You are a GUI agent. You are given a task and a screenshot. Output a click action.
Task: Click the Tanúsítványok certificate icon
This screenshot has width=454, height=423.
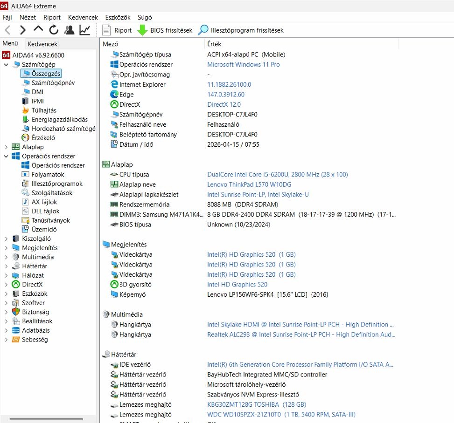click(x=26, y=221)
